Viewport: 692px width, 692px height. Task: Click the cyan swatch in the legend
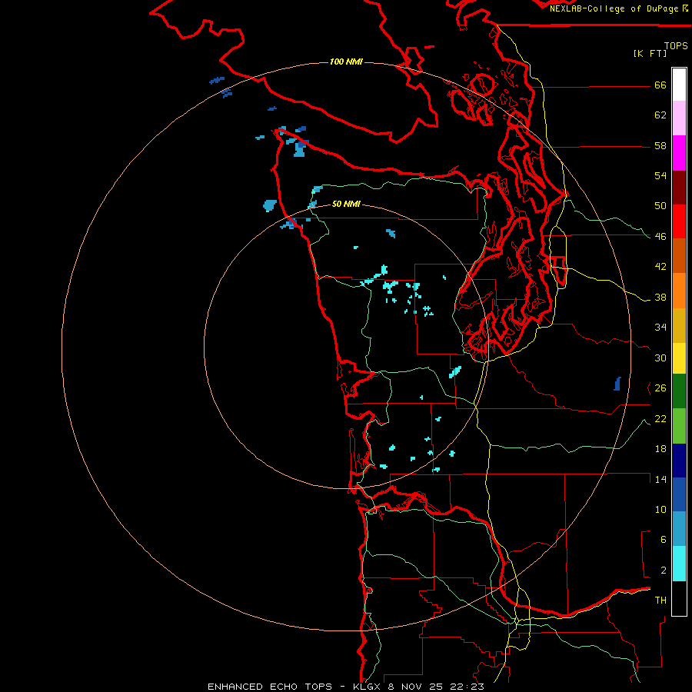679,564
